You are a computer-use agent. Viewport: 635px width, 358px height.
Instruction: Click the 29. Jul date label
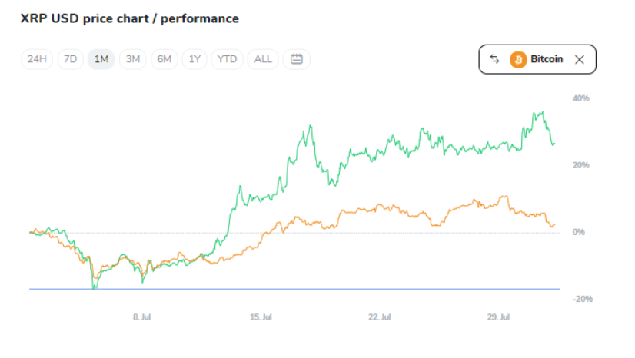click(499, 317)
